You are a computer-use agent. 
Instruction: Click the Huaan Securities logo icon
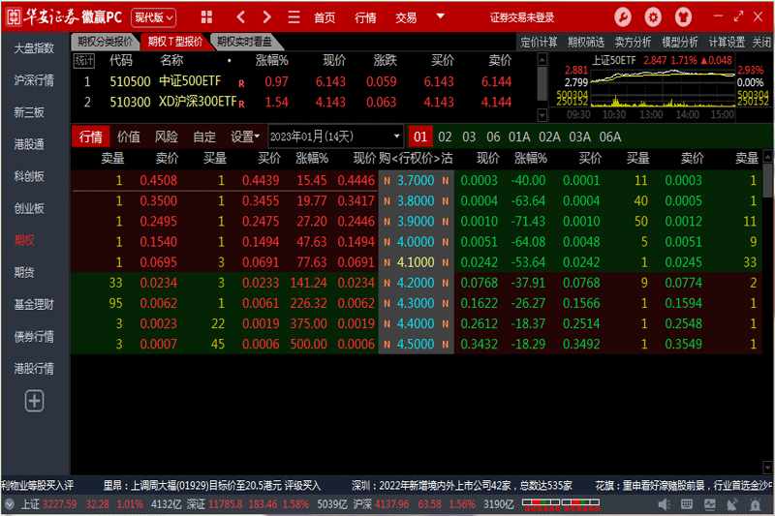(x=14, y=17)
